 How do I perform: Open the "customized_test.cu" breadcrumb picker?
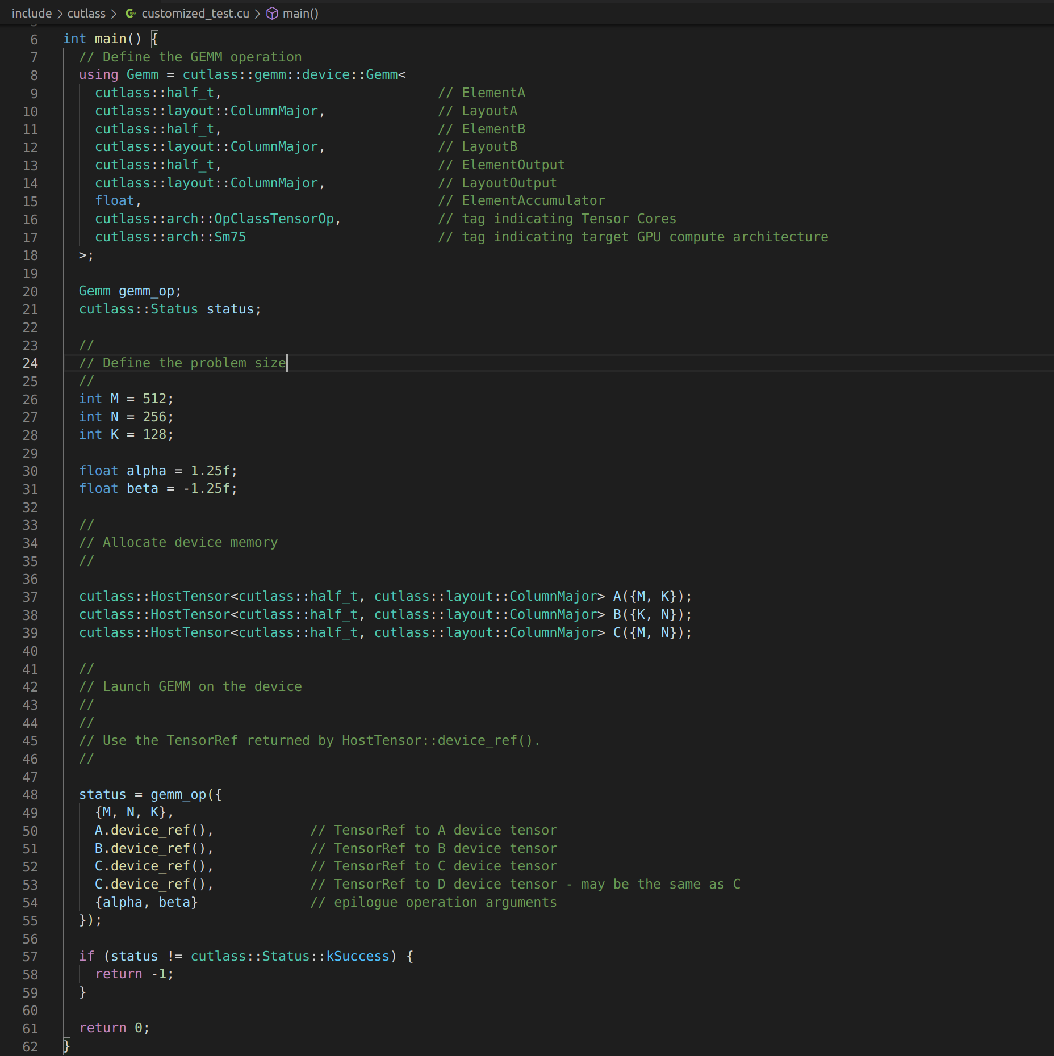coord(196,13)
